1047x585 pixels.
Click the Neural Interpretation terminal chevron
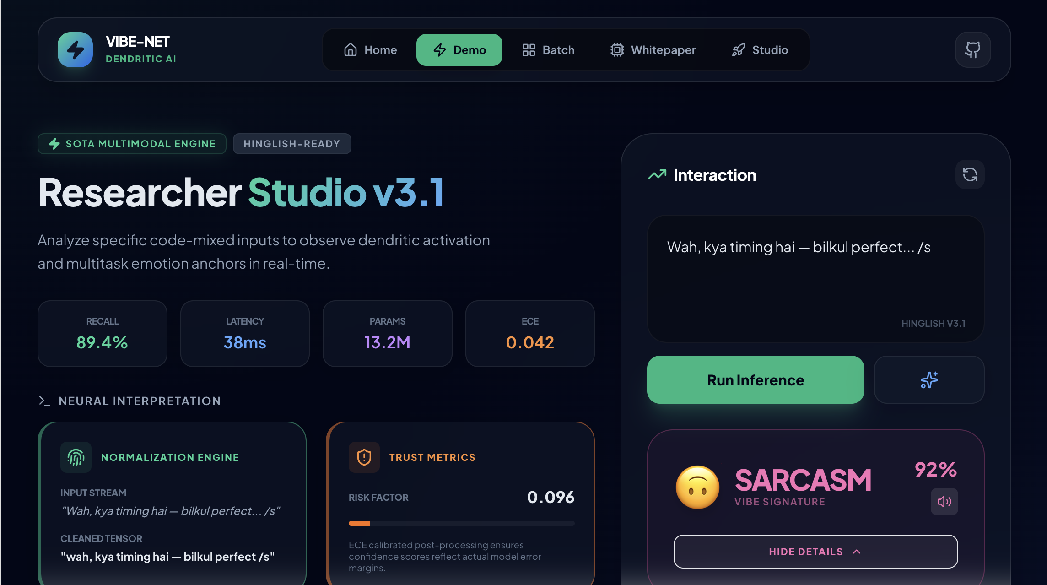44,401
